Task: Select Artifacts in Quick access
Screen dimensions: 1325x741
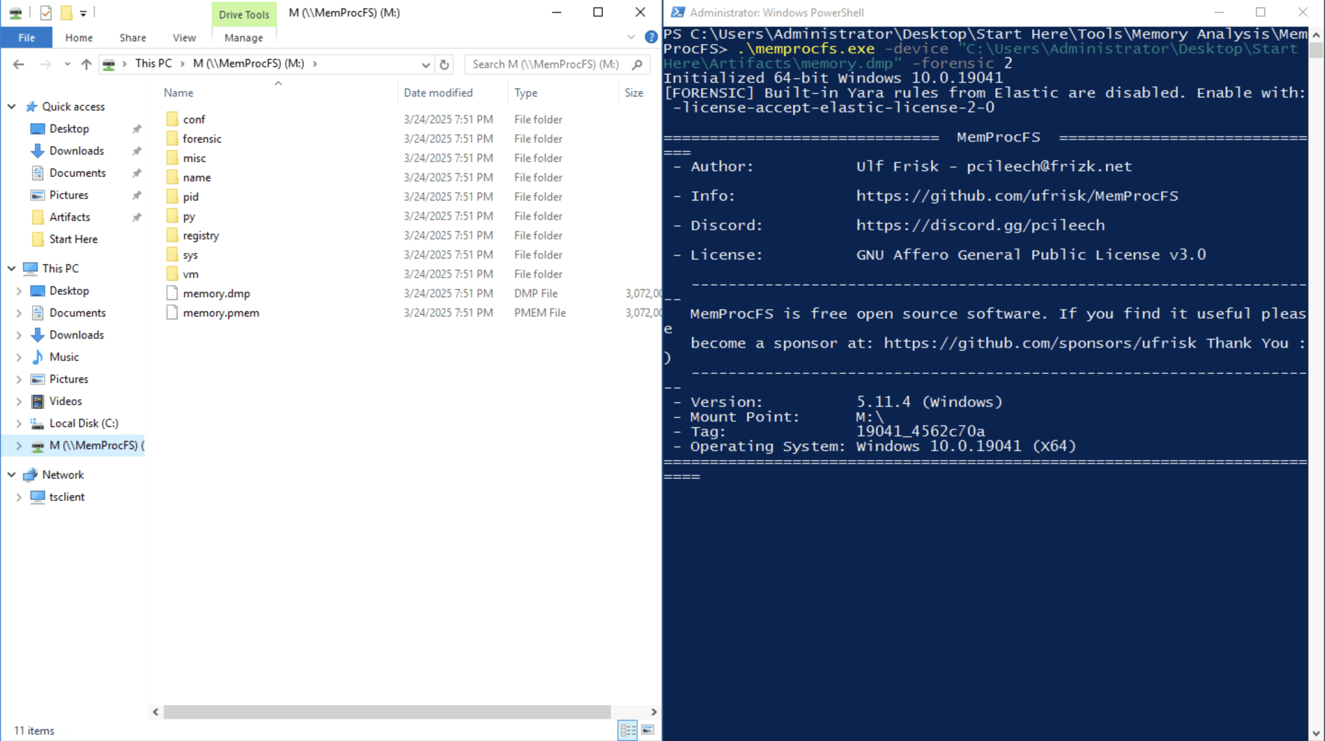Action: click(x=69, y=217)
